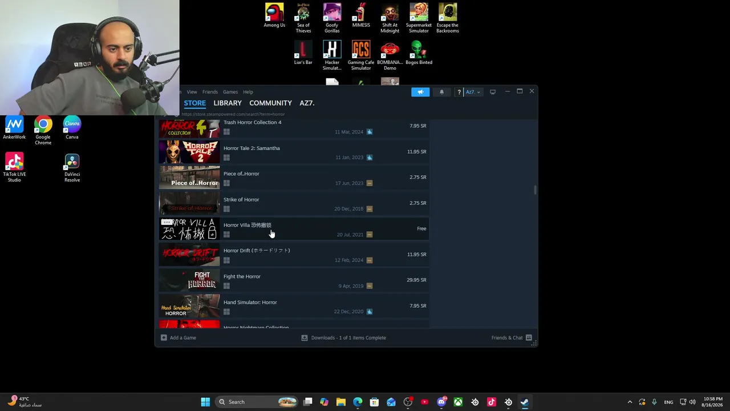Select the Sea of Thieves desktop shortcut
Screen dimensions: 730x411
pos(303,18)
